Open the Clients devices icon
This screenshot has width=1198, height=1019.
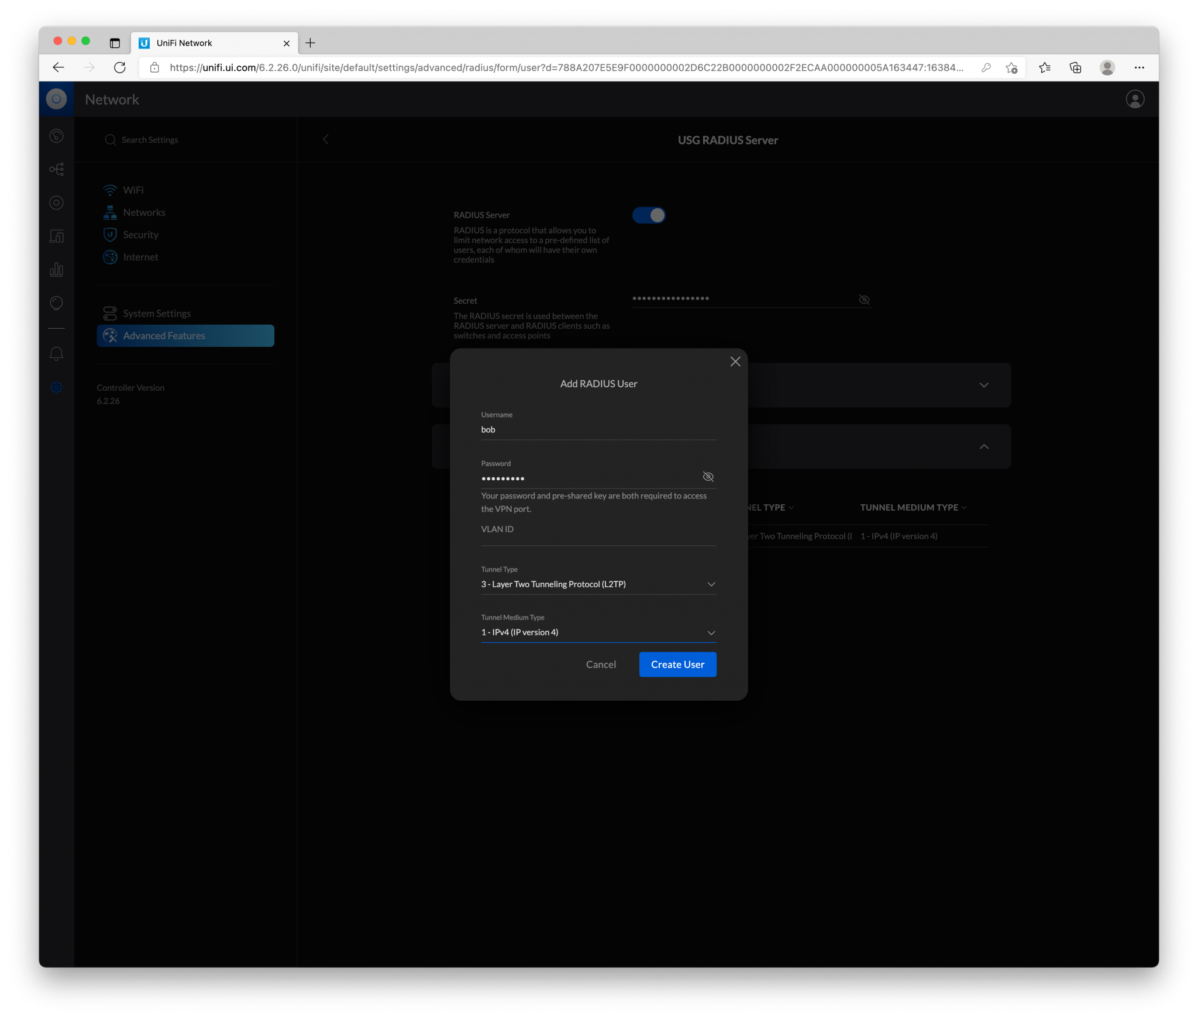(56, 236)
